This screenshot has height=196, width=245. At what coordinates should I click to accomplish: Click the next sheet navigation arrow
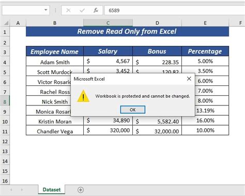click(x=22, y=190)
